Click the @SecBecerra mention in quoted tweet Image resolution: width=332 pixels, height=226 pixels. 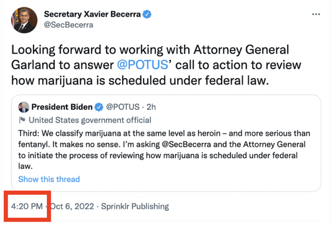click(186, 145)
